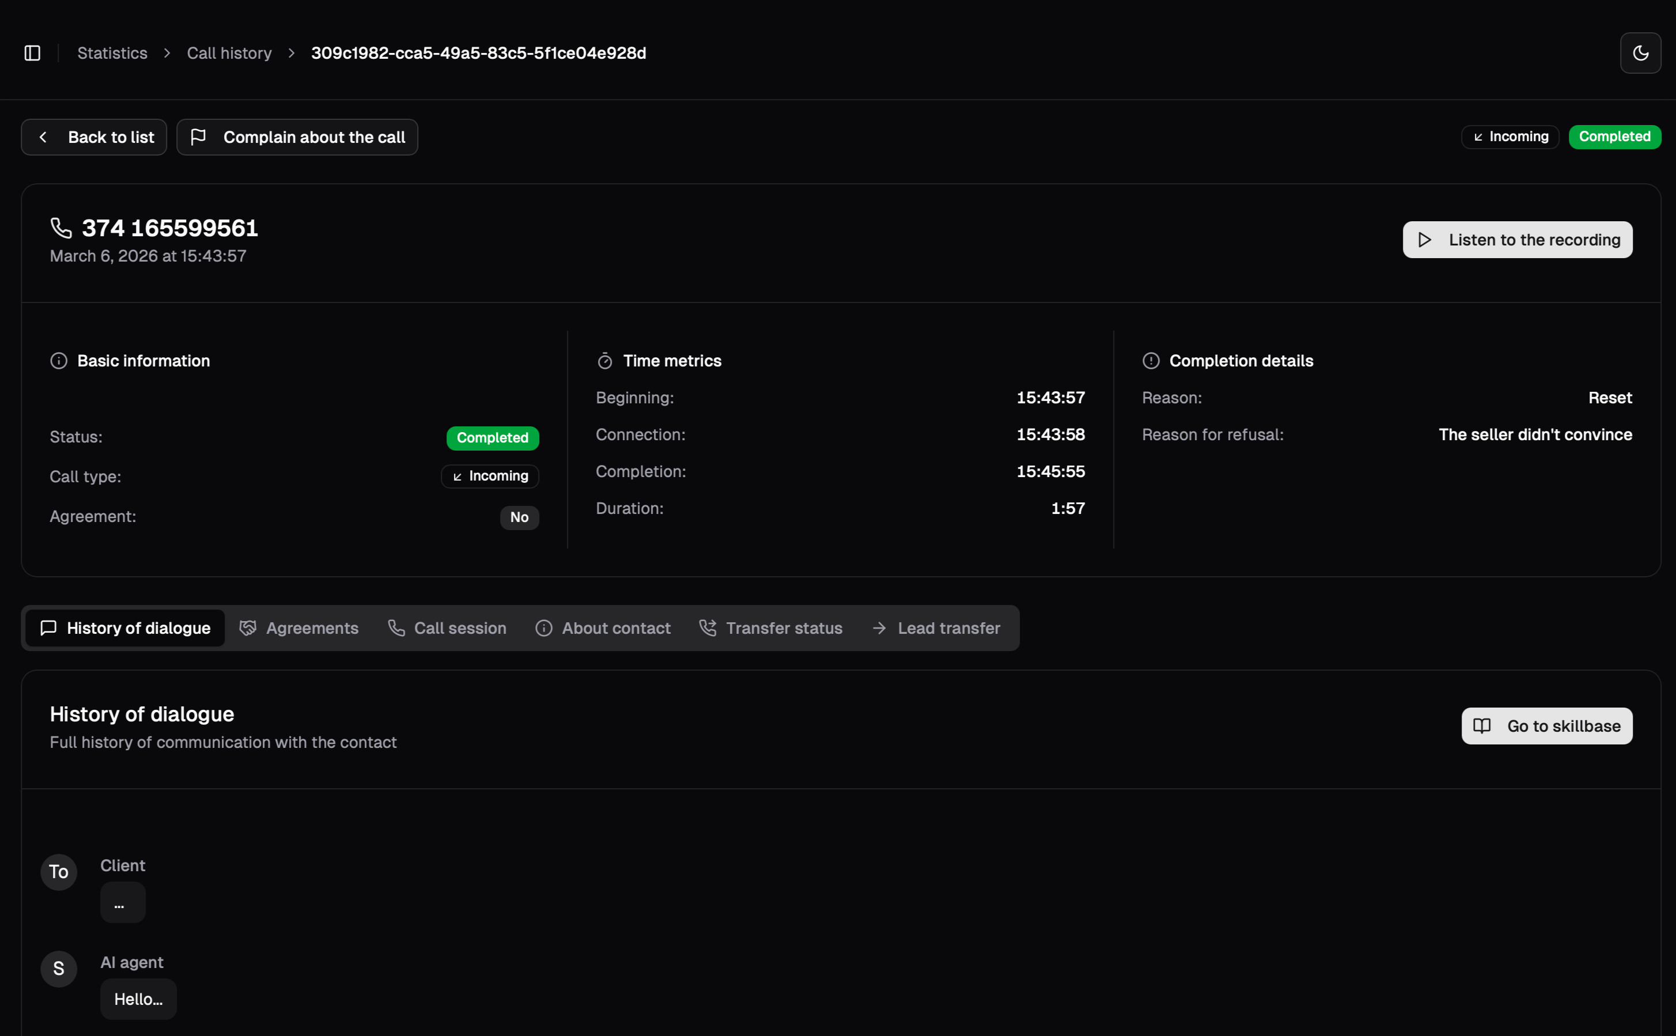Click the phone icon beside the caller number

[61, 228]
